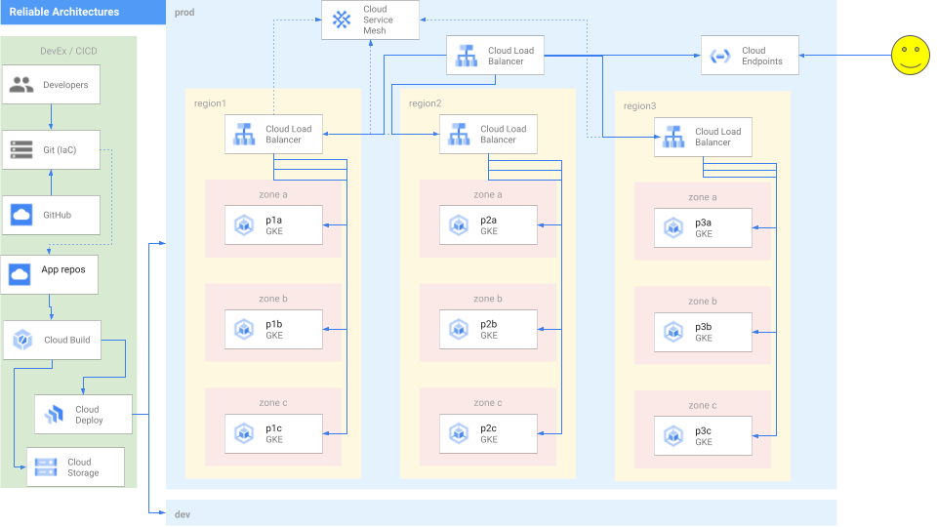Click the p2a GKE icon

(459, 225)
